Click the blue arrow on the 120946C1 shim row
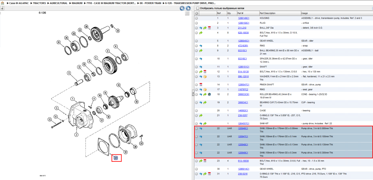This screenshot has height=180, width=373. [201, 128]
